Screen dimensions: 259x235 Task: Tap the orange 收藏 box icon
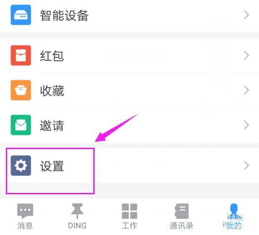[21, 90]
